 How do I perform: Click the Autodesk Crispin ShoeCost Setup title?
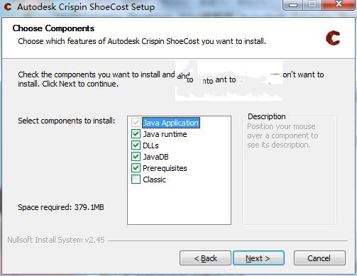[x=86, y=6]
